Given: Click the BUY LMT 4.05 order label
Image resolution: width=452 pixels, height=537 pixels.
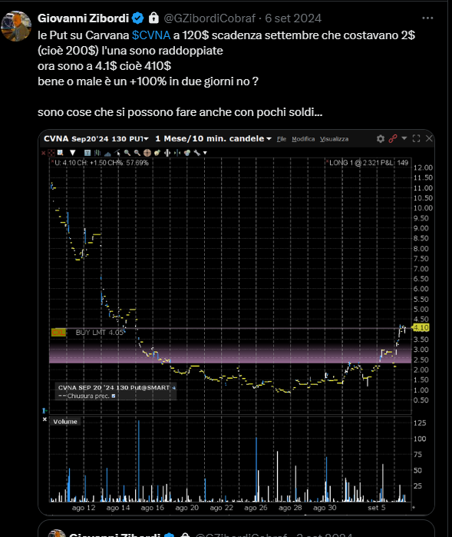Looking at the screenshot, I should (x=99, y=333).
